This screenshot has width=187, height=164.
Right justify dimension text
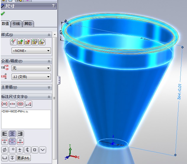click(x=20, y=134)
